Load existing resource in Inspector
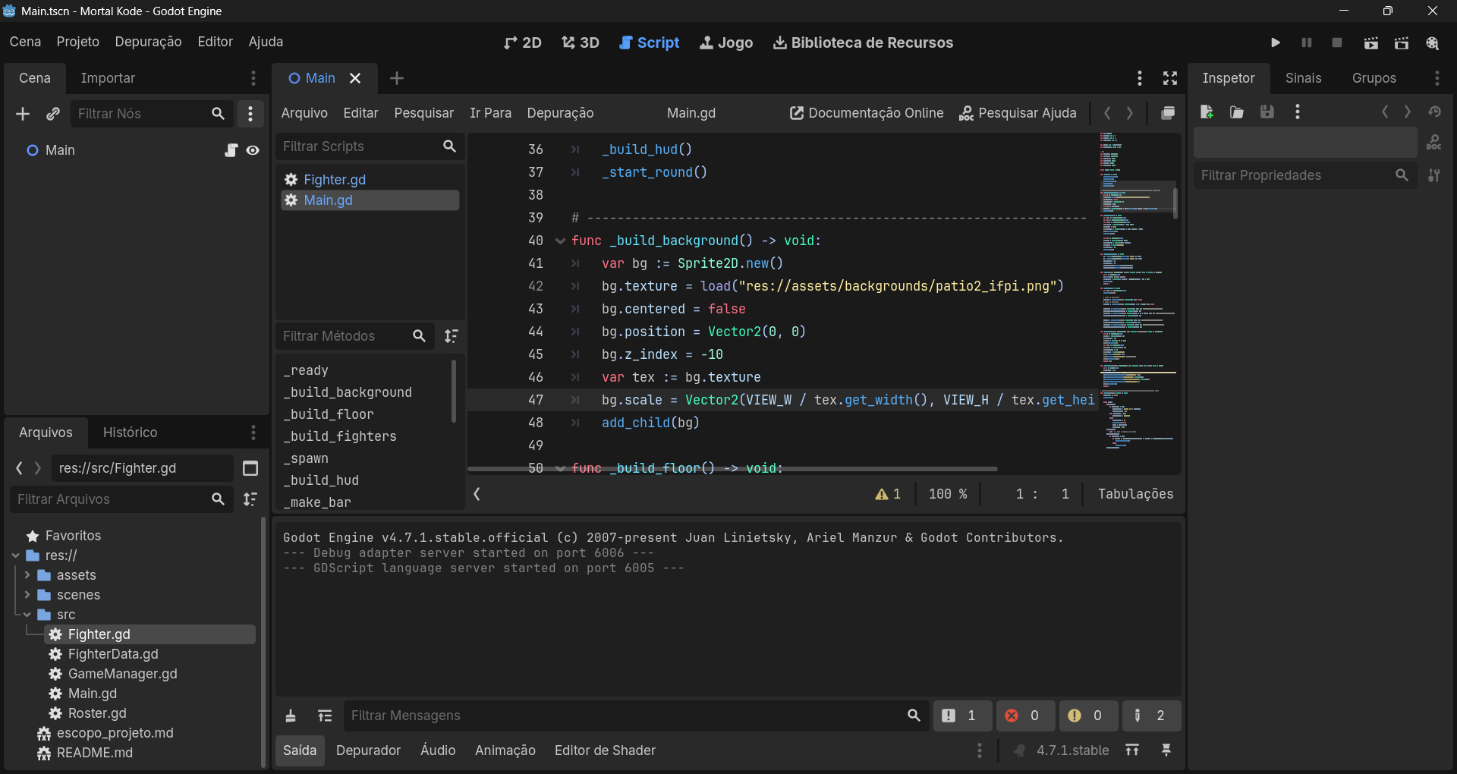This screenshot has height=774, width=1457. click(x=1237, y=112)
